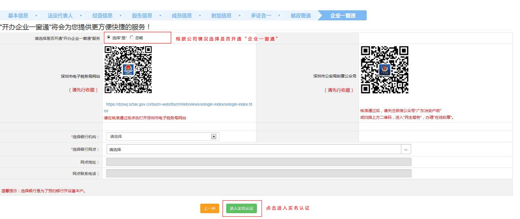Open the 附加信息 step tab
This screenshot has width=520, height=219.
(221, 16)
